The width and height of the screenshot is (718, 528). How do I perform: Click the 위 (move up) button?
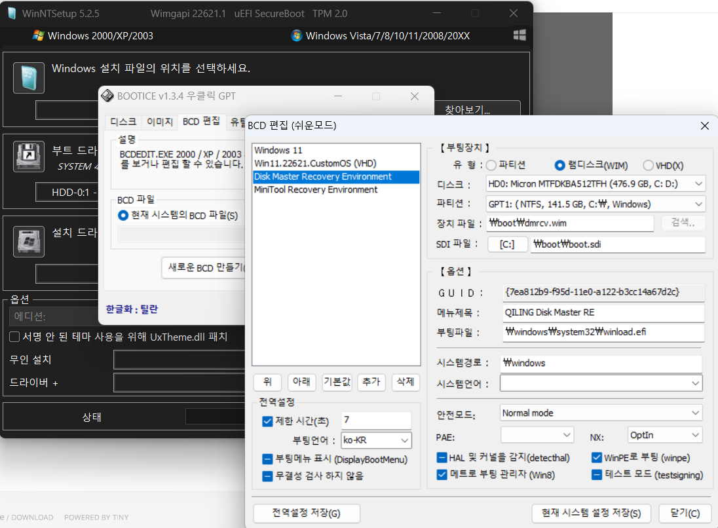click(x=267, y=382)
